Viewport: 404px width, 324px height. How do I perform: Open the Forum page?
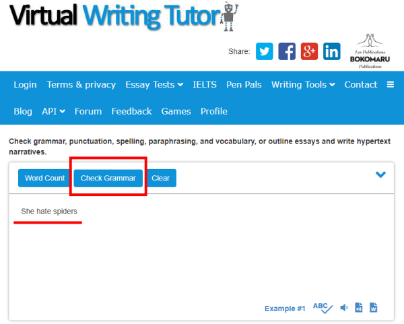click(88, 111)
